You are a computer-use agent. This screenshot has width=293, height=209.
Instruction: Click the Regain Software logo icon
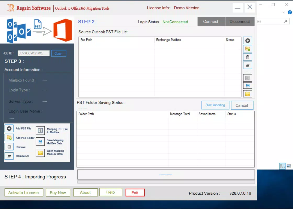click(x=10, y=8)
